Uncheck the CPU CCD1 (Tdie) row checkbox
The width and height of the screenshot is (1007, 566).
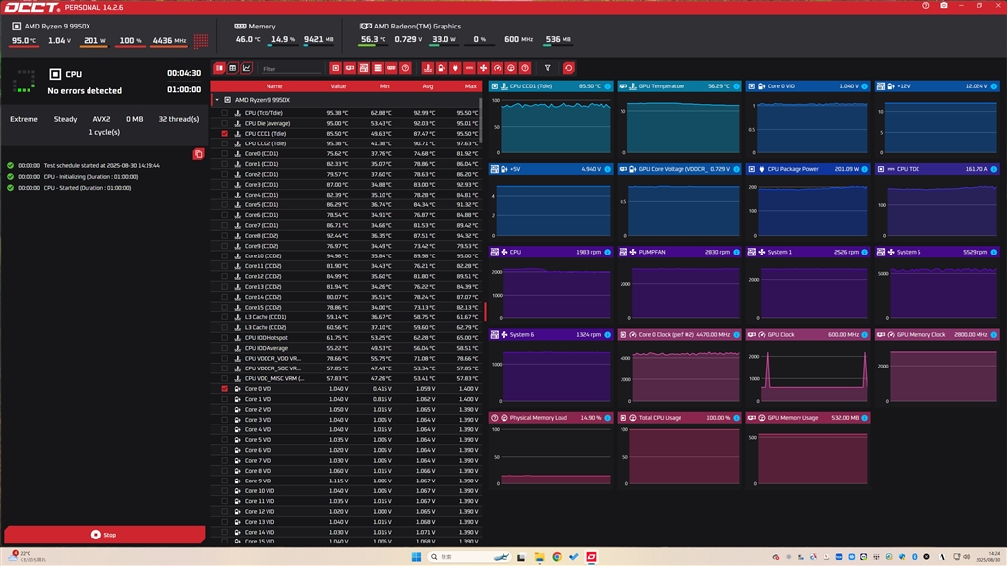tap(225, 134)
